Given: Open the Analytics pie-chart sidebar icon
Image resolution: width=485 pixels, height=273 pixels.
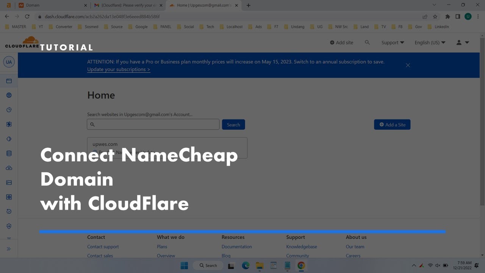Looking at the screenshot, I should 9,110.
